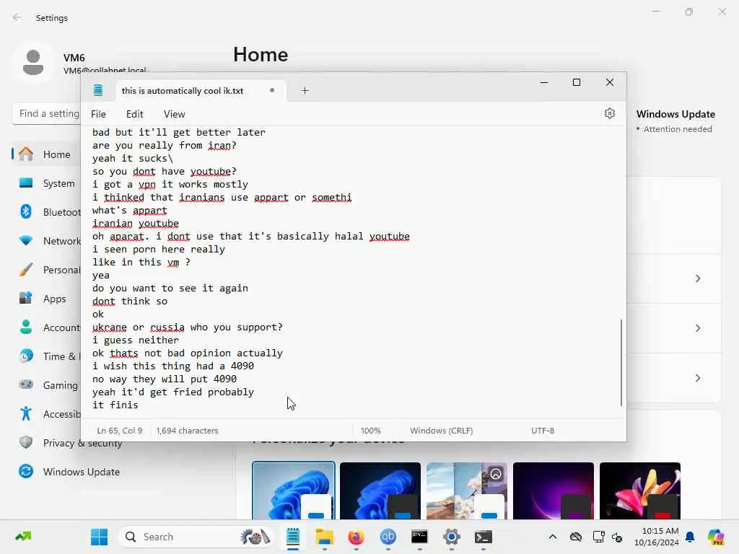Click the muted volume tray icon

(617, 537)
